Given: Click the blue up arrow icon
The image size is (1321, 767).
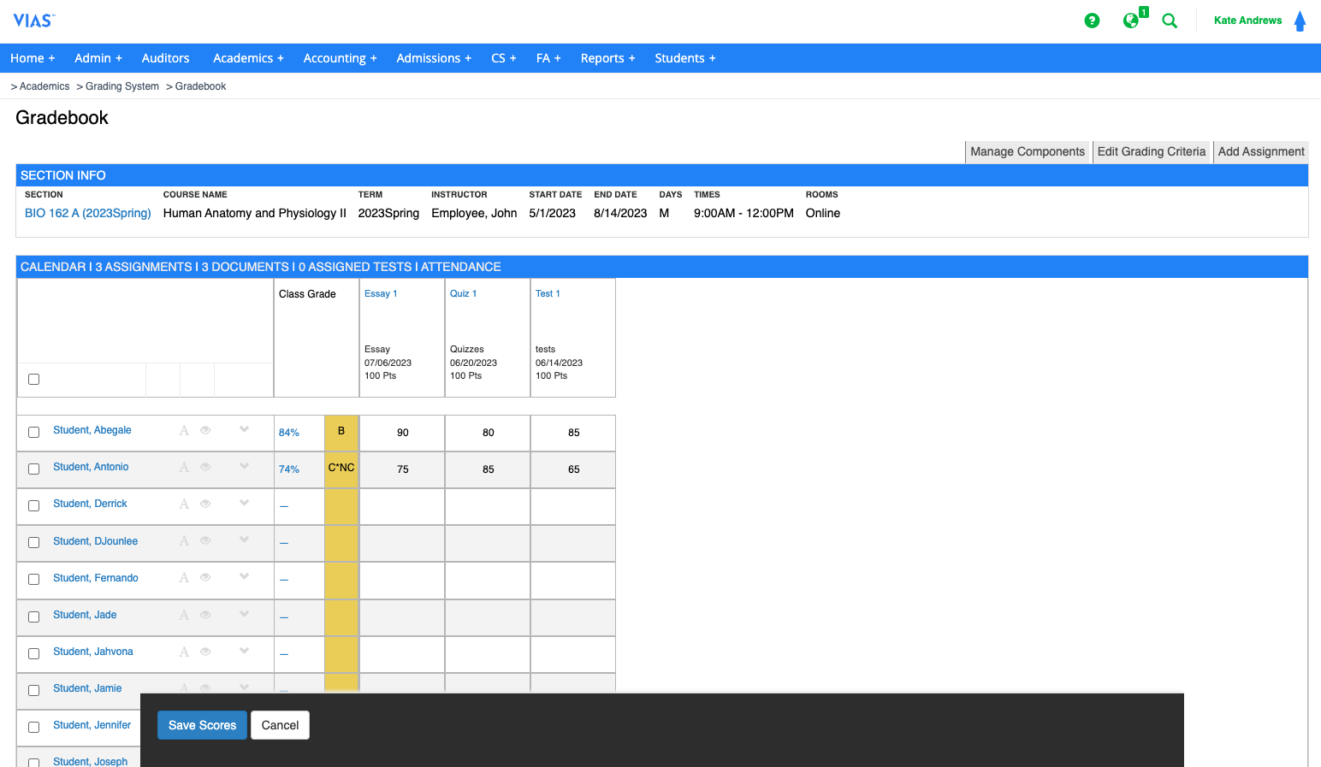Looking at the screenshot, I should click(1300, 21).
